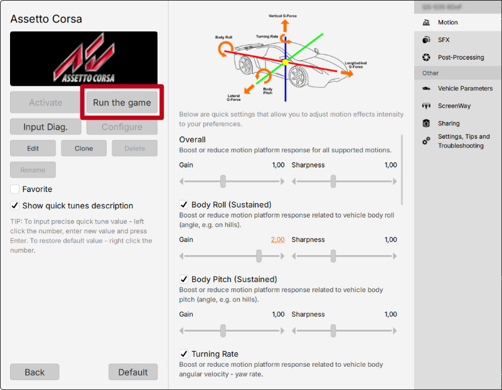Enable the Favorite checkbox
This screenshot has height=390, width=502.
point(14,189)
